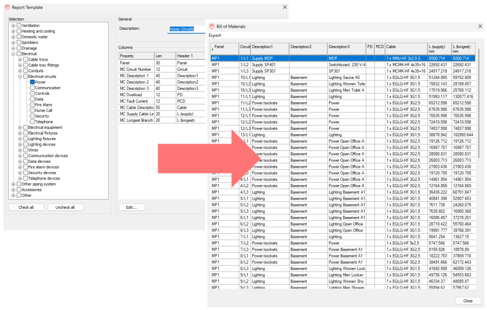Click the 1 x EQLQ-HF 5x2,5 cable cell
The height and width of the screenshot is (310, 487).
pos(406,243)
